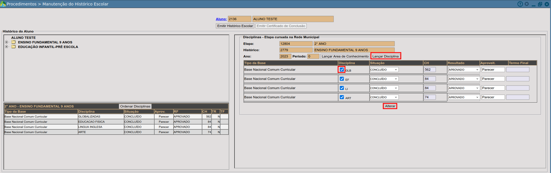Click the Termo Final field in GLB row

click(x=518, y=70)
